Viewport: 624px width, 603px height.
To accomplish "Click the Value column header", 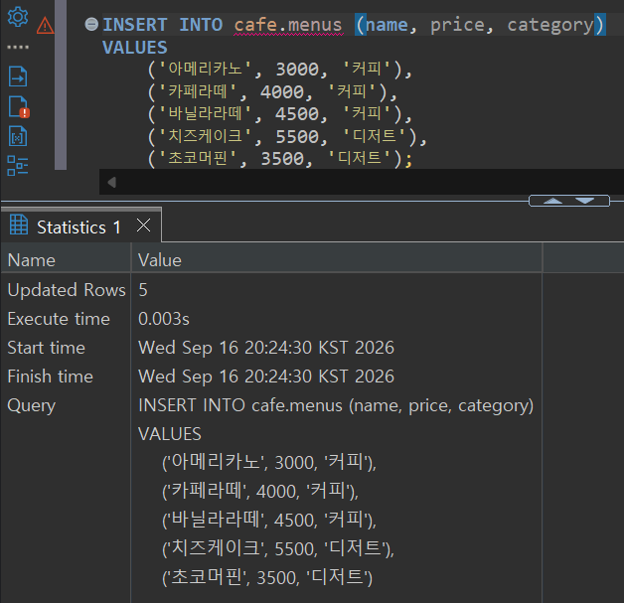I will coord(336,260).
